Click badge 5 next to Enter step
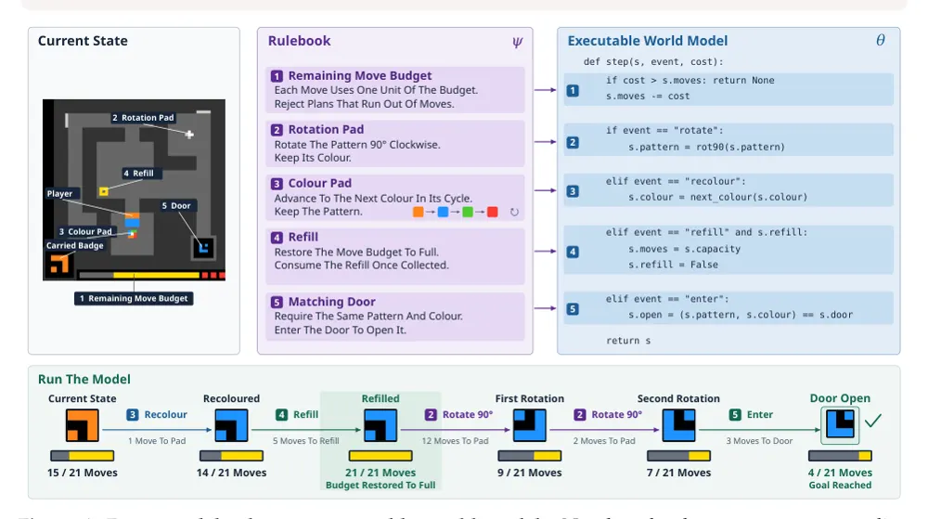 click(x=735, y=415)
